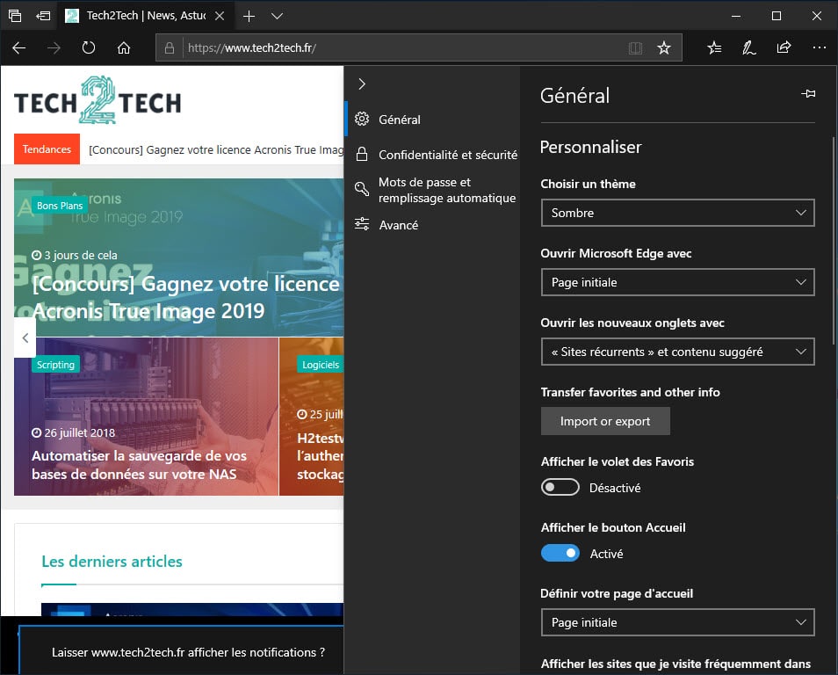Open the Favorites hub icon
The image size is (838, 675).
pos(715,48)
